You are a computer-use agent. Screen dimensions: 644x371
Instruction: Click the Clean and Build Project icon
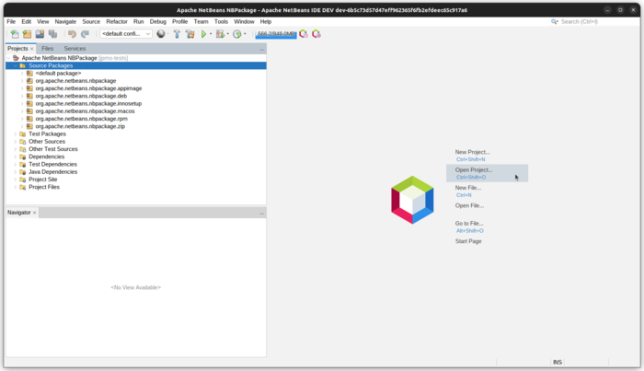(190, 34)
